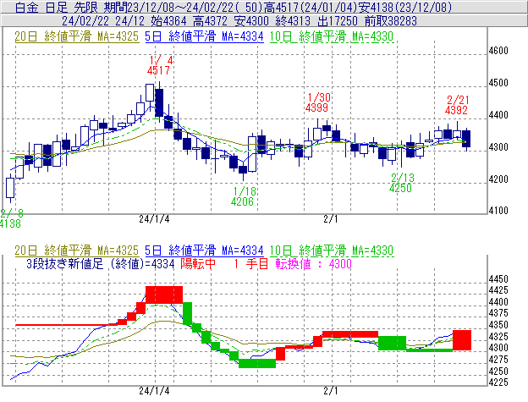The width and height of the screenshot is (528, 402).
Task: Select the upper chart's 10日 終値平滑 MA=4330 legend
Action: [x=332, y=36]
